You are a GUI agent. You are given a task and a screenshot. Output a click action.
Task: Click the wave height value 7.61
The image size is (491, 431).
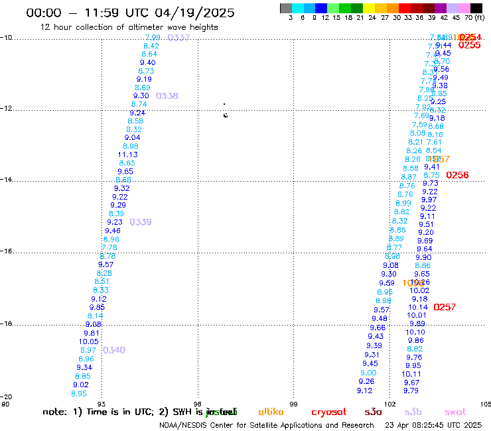pyautogui.click(x=434, y=142)
